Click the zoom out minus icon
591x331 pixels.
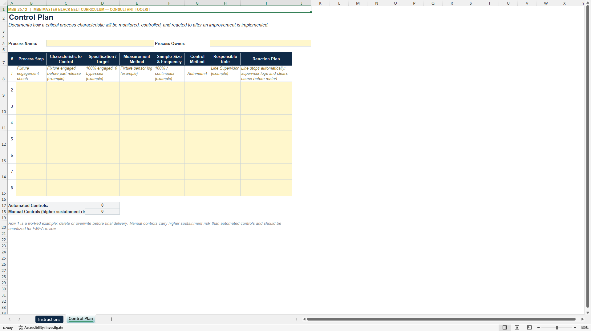coord(538,328)
